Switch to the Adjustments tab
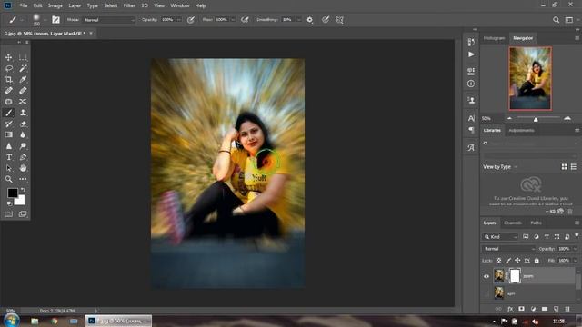Screen dimensions: 582x327 [x=521, y=131]
